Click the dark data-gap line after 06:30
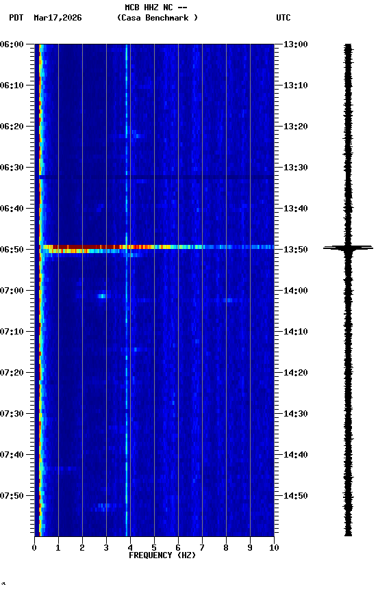The width and height of the screenshot is (378, 591). 156,176
